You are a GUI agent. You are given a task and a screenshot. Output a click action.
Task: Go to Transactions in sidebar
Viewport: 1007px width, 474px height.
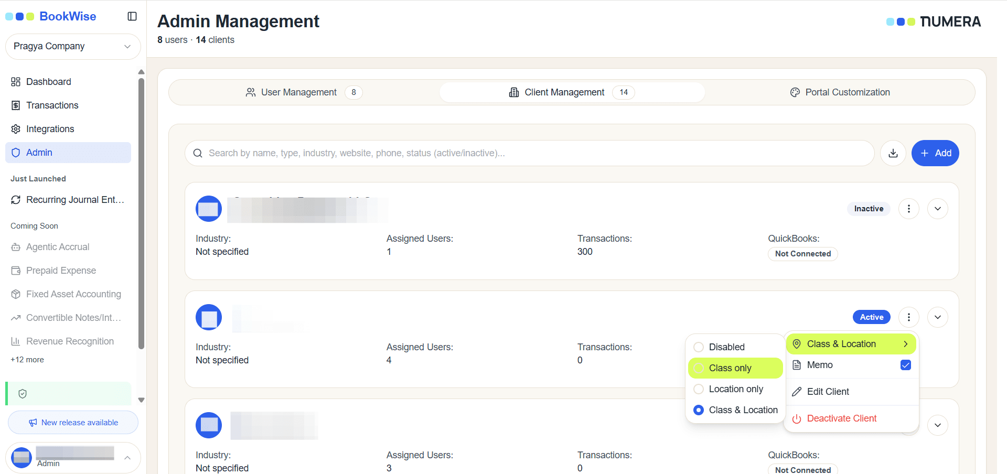coord(68,105)
